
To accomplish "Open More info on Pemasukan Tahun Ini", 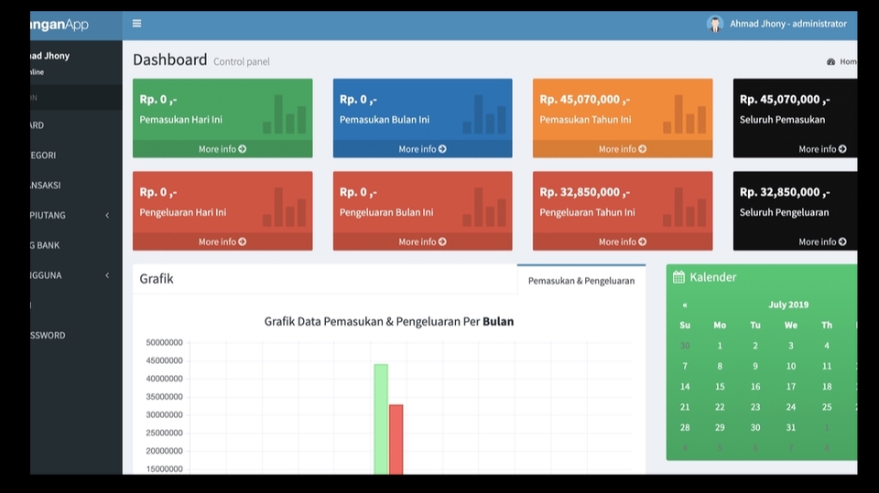I will (x=623, y=149).
